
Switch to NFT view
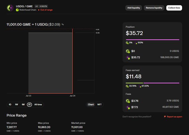click(99, 105)
